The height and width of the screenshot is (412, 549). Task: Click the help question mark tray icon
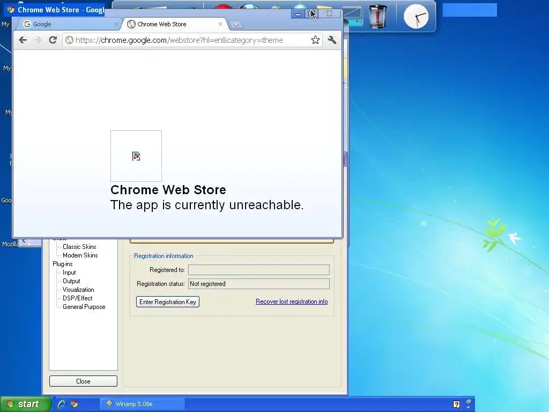coord(457,404)
